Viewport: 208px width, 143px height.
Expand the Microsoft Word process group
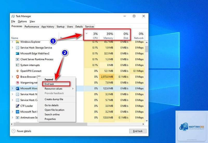tap(12, 88)
